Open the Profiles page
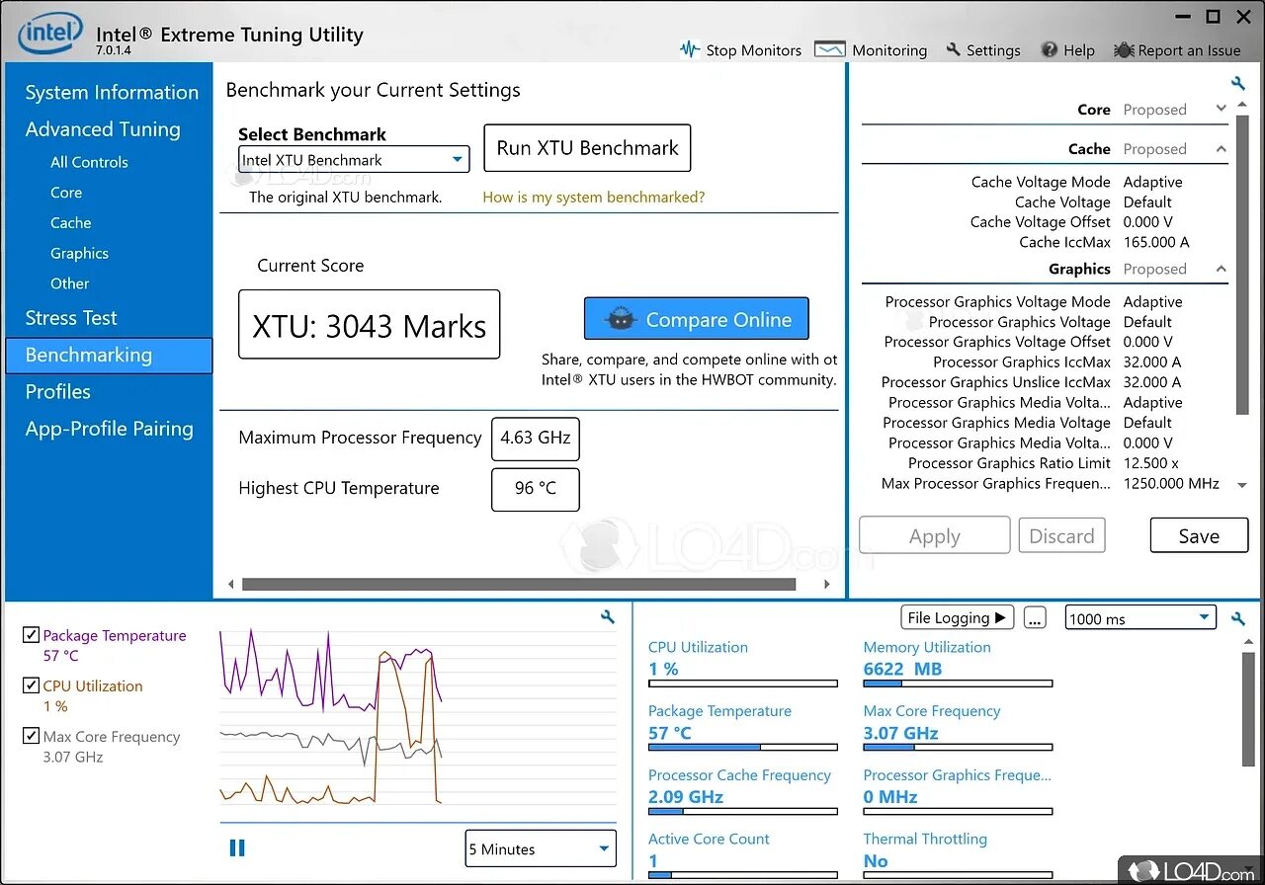The image size is (1265, 885). [x=57, y=392]
